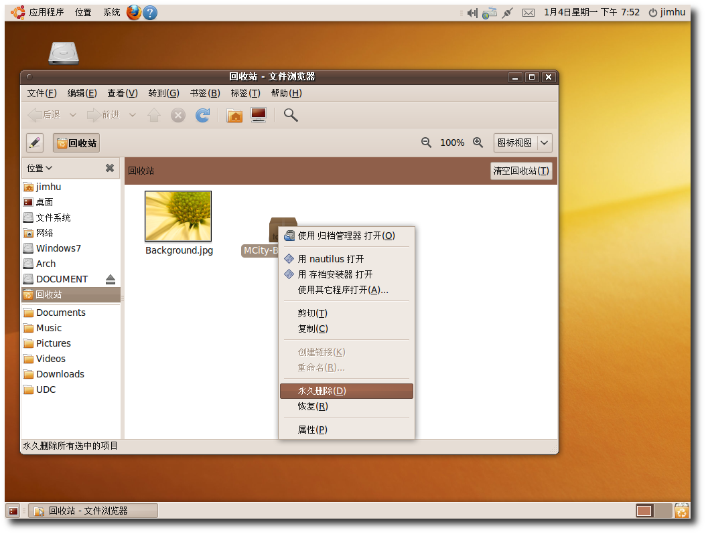706x534 pixels.
Task: Click the 回收站 path bar button
Action: pyautogui.click(x=76, y=143)
